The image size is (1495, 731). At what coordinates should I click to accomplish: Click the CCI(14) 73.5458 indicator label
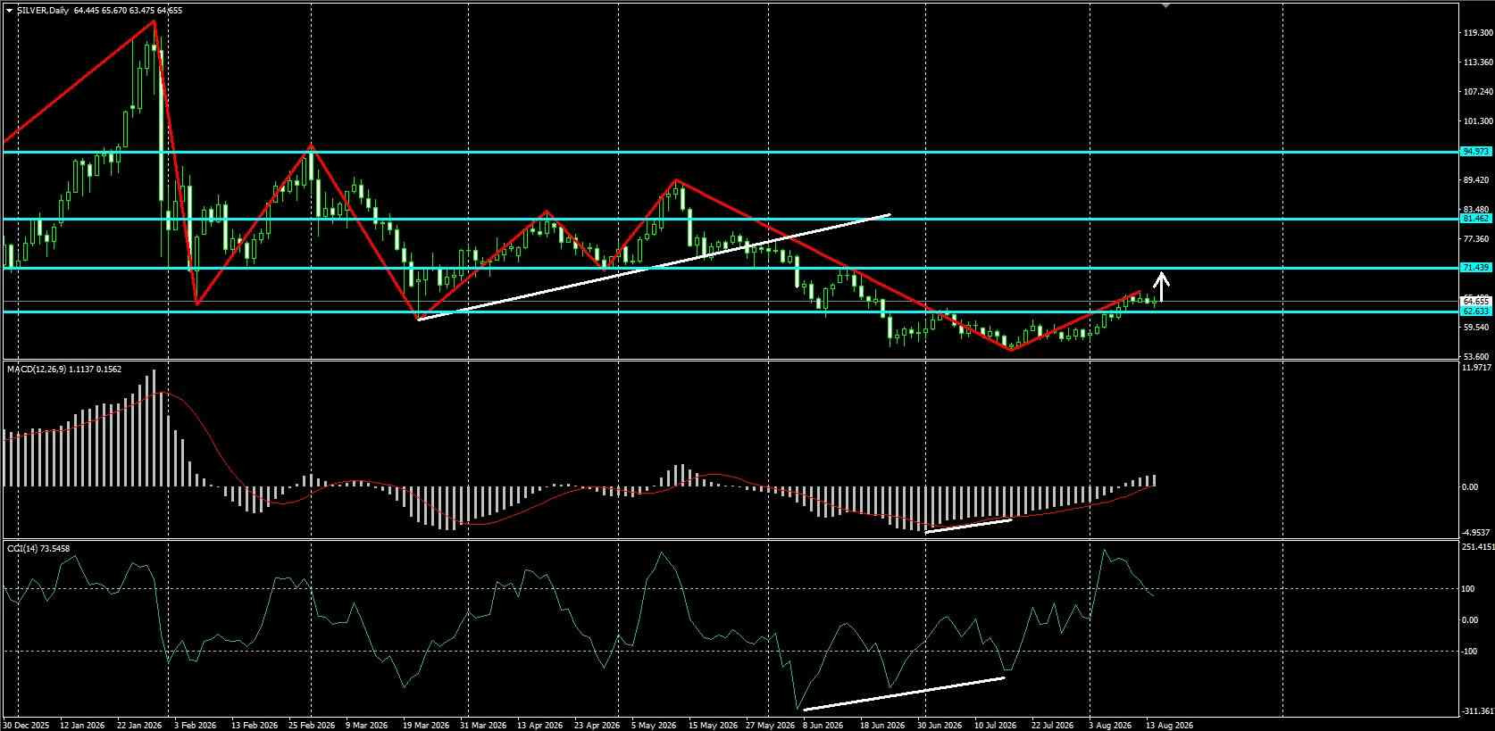[38, 548]
